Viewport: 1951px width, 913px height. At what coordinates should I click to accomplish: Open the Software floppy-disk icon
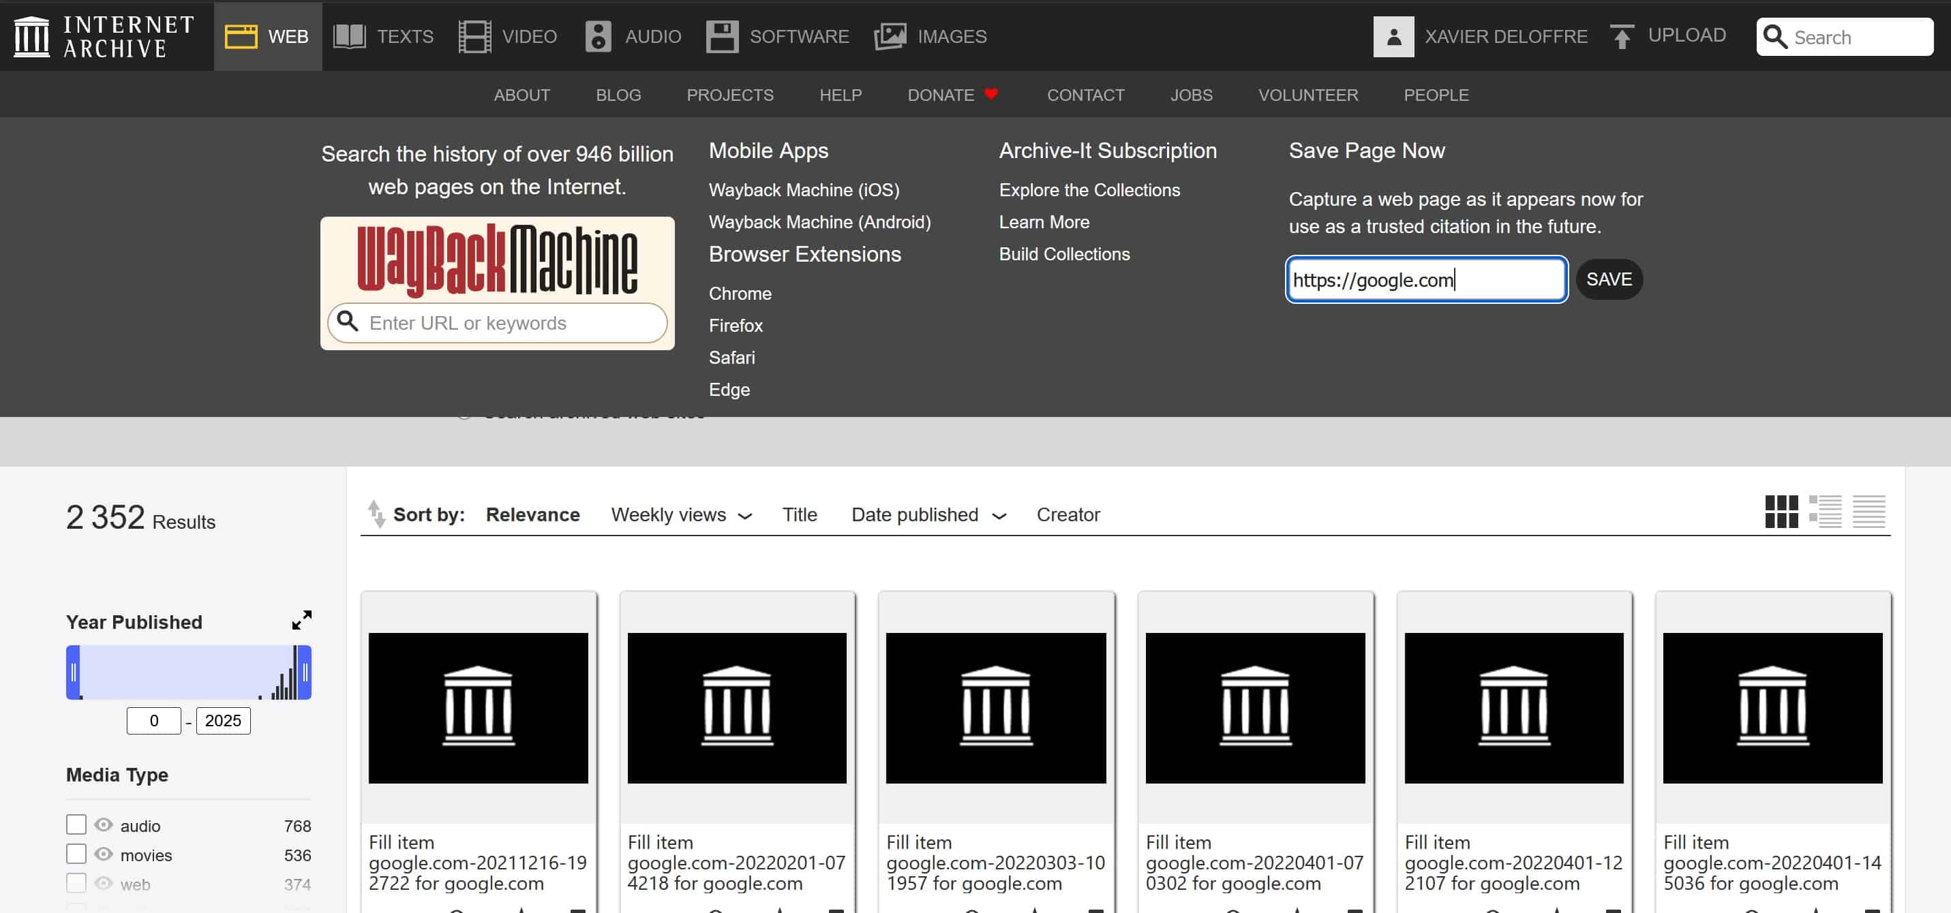722,36
